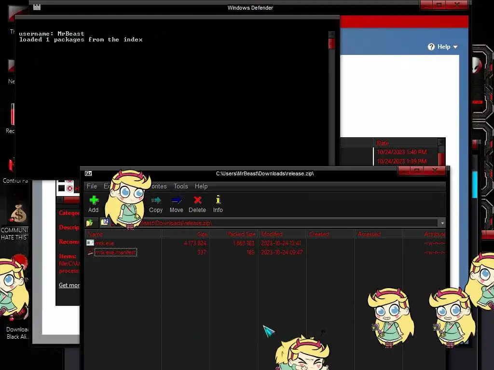Open the Help dropdown arrow in Windows Defender
The height and width of the screenshot is (370, 494).
point(455,47)
